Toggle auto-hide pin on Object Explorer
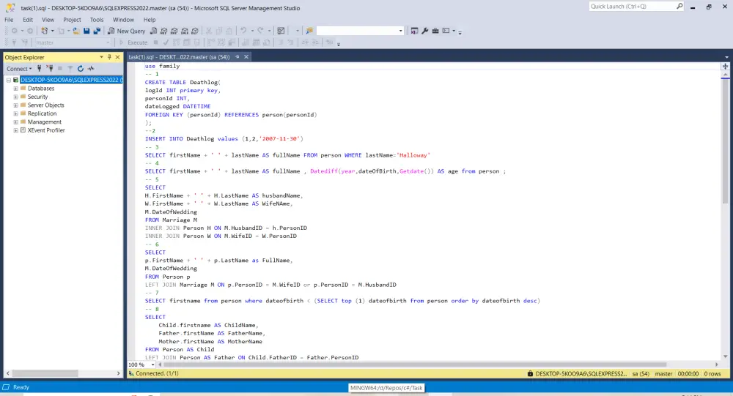The height and width of the screenshot is (396, 733). click(x=109, y=57)
